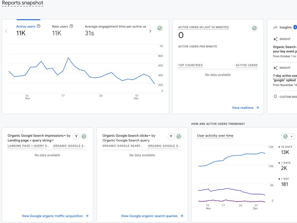Click Organic Search insight headline

[x=285, y=49]
